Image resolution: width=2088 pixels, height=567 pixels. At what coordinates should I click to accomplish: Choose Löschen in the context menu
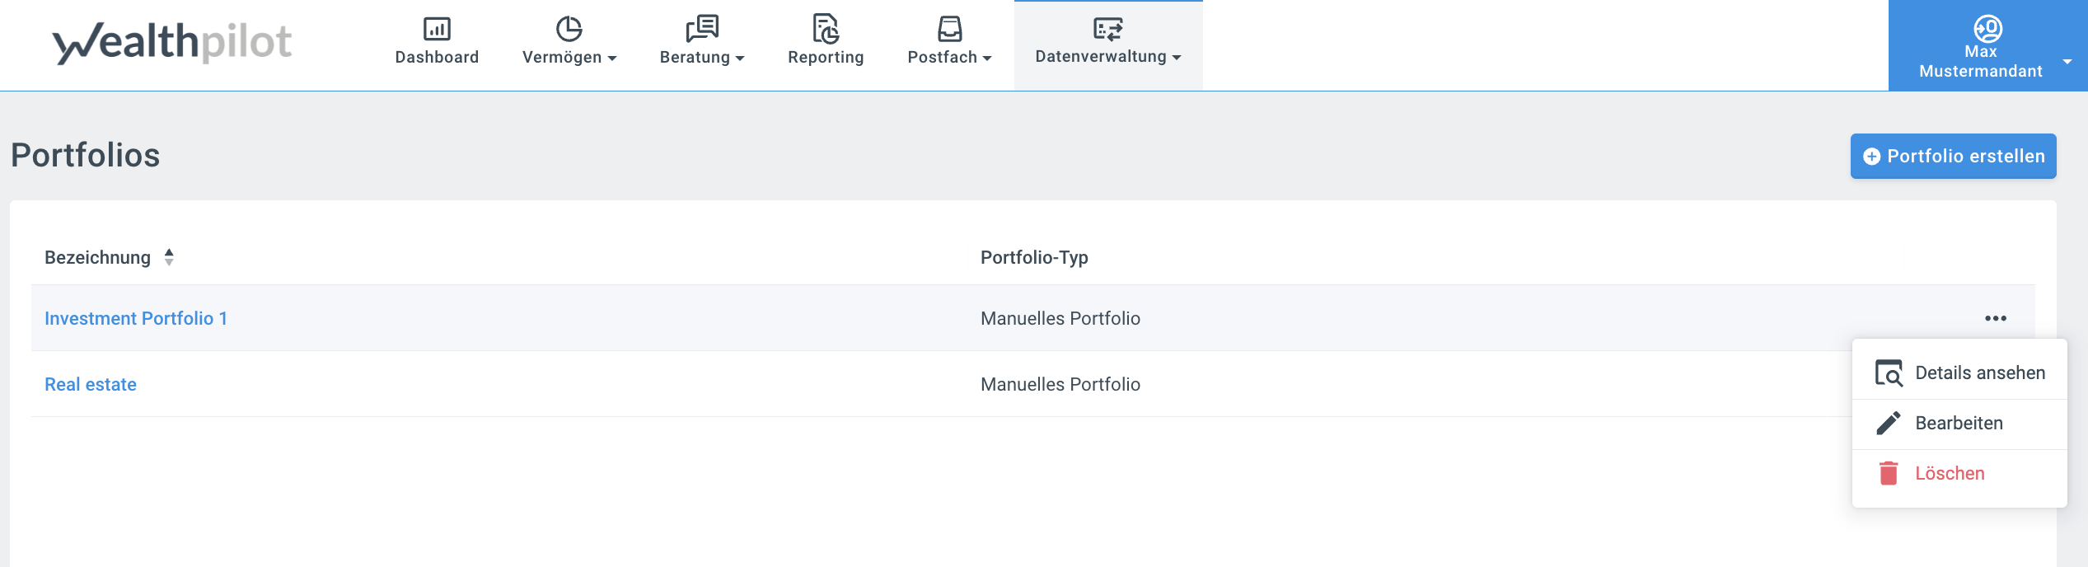tap(1950, 473)
